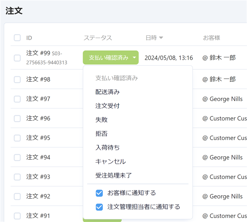
Task: Uncheck 注文管理担当者に通知する checkbox
Action: (x=100, y=207)
